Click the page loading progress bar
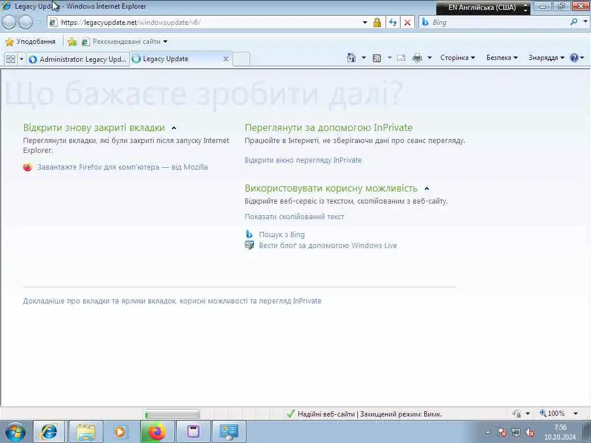This screenshot has height=443, width=591. 172,414
